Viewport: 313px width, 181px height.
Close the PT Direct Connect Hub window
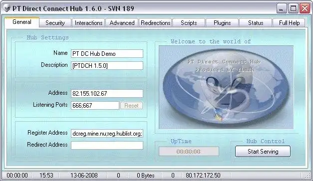[305, 8]
